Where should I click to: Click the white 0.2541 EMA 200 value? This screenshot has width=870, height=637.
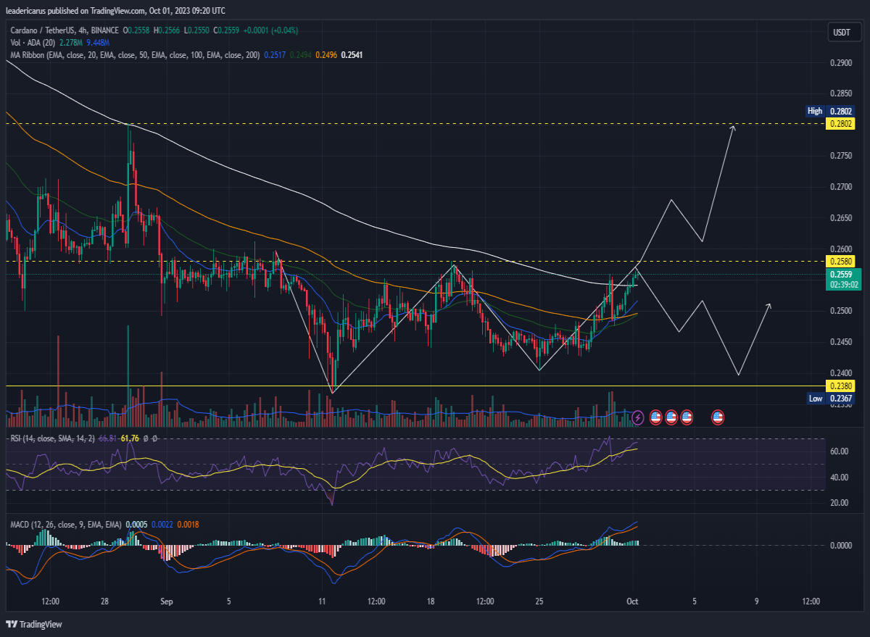click(x=352, y=54)
